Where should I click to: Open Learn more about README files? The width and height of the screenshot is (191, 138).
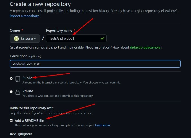point(103,125)
